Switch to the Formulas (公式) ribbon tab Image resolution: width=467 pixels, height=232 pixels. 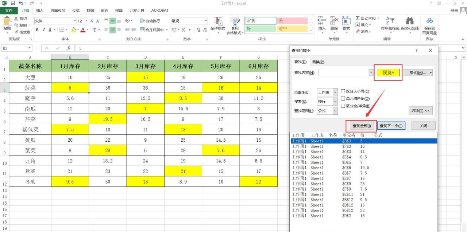pyautogui.click(x=76, y=10)
